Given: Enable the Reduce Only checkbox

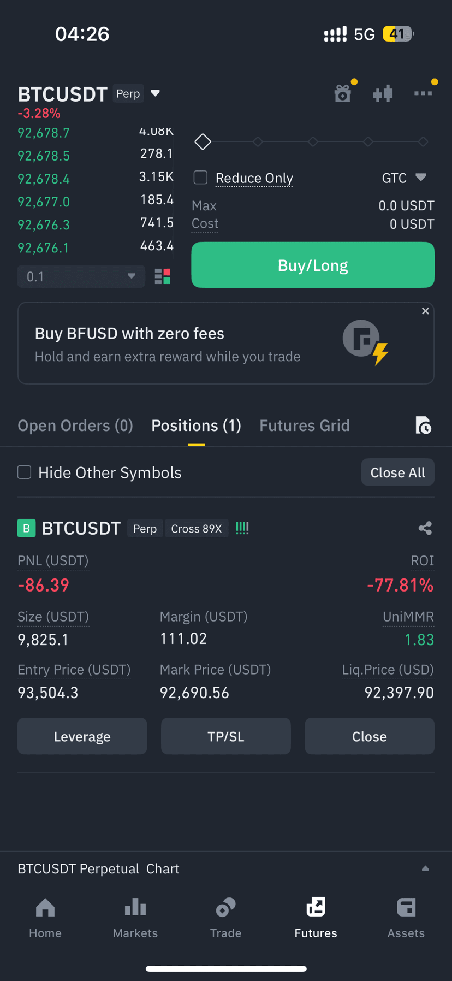Looking at the screenshot, I should tap(201, 178).
